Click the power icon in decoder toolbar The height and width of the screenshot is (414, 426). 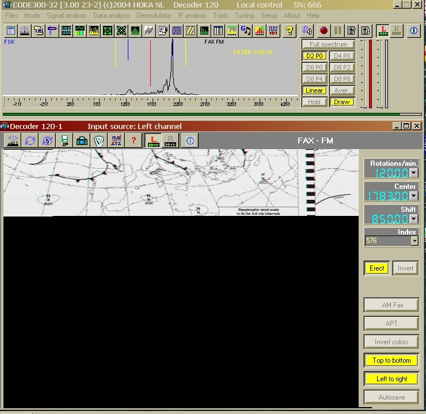tap(190, 140)
